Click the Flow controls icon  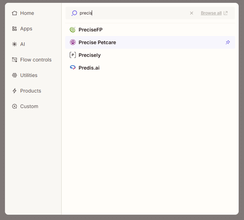pyautogui.click(x=15, y=60)
